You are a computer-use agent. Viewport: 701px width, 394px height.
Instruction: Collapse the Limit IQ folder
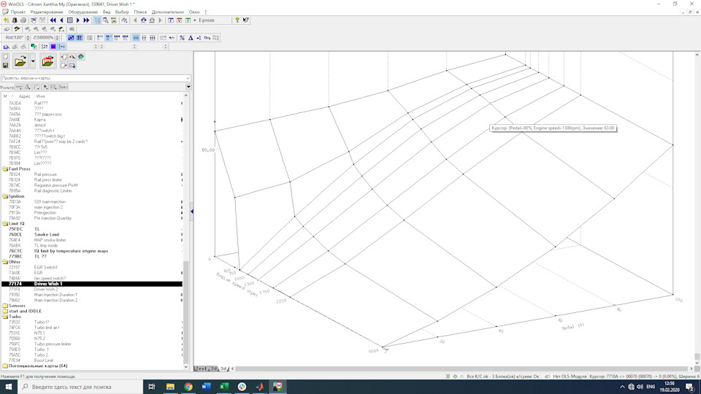(5, 223)
